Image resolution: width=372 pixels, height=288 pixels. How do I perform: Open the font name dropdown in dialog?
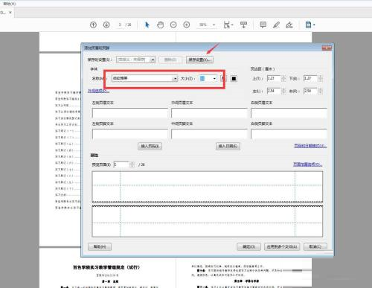[x=175, y=79]
